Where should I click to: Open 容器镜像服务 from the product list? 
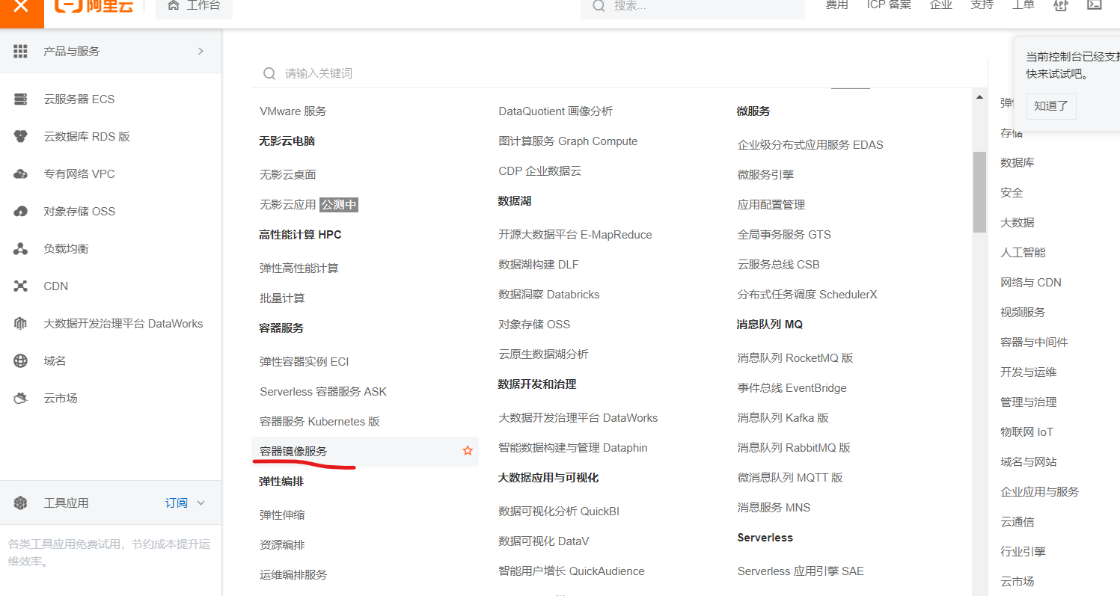pos(293,452)
